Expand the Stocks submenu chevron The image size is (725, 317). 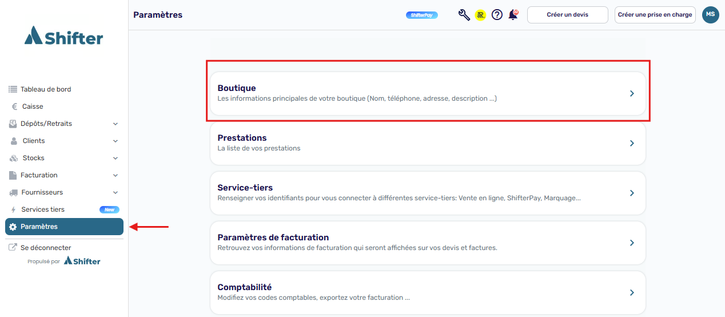pyautogui.click(x=115, y=158)
